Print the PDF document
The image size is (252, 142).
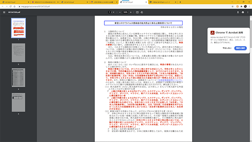click(x=243, y=12)
